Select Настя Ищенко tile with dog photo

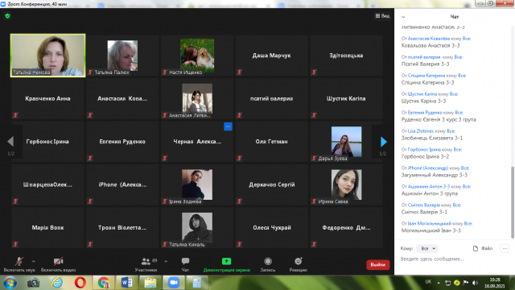[x=197, y=56]
